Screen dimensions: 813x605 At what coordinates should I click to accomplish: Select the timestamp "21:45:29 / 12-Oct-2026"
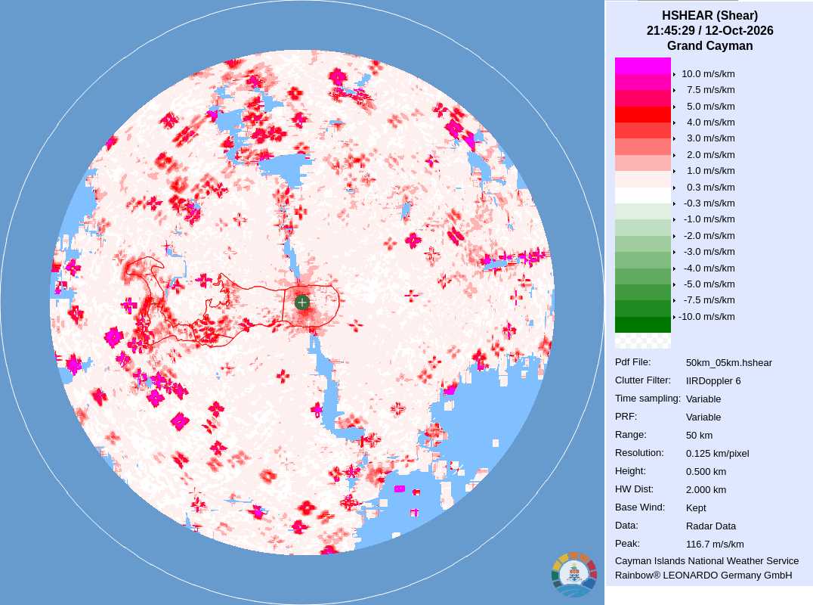click(x=709, y=30)
